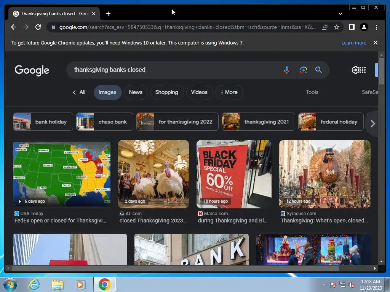Click the vertical scrollbar up arrow

coord(381,55)
